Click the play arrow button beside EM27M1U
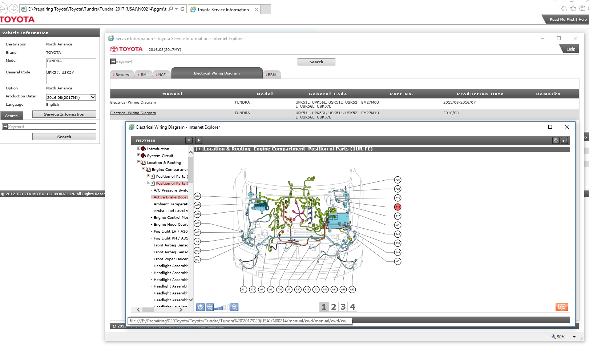The width and height of the screenshot is (589, 346). (x=199, y=140)
